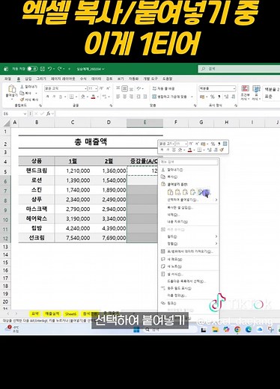Click Wrap Text (자동 줄 바꿈) button
The height and width of the screenshot is (389, 280).
coord(163,88)
